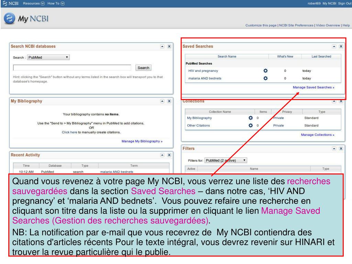
Task: Click Private privacy for My Bibliography
Action: coord(278,118)
